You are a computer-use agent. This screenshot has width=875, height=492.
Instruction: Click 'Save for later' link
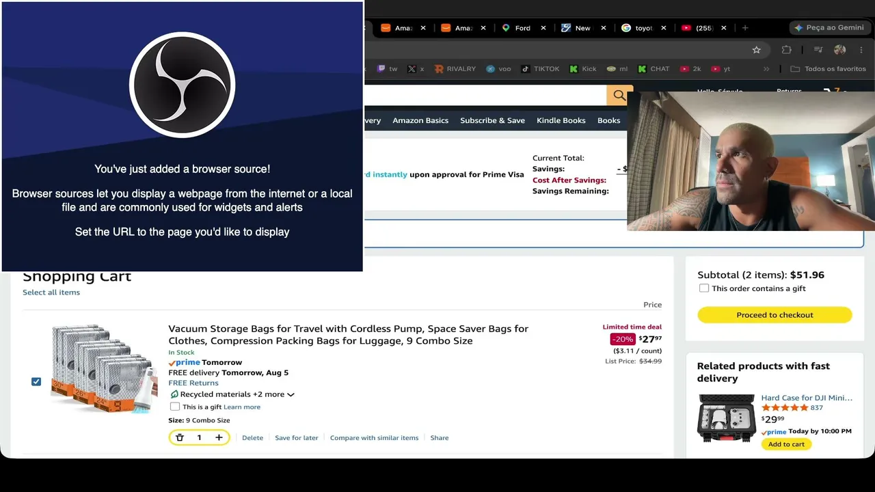point(297,438)
